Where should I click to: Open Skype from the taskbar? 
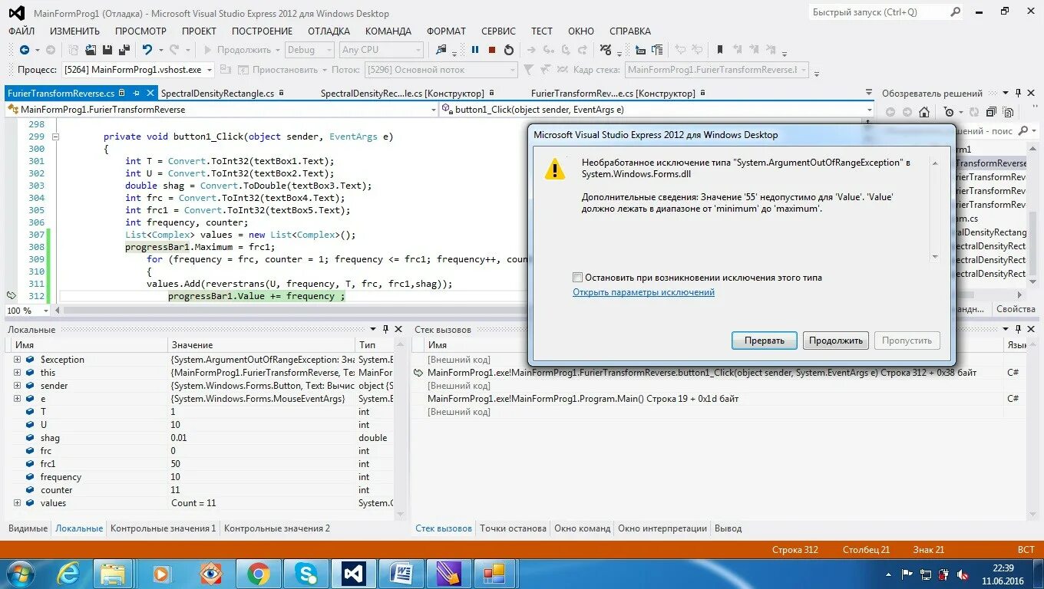pyautogui.click(x=306, y=573)
